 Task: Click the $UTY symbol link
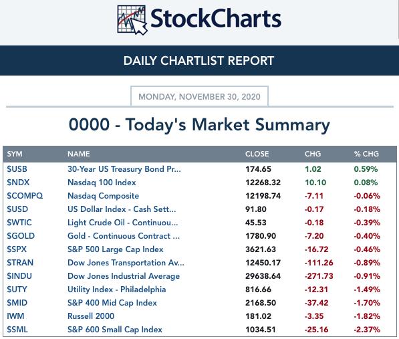click(x=17, y=290)
